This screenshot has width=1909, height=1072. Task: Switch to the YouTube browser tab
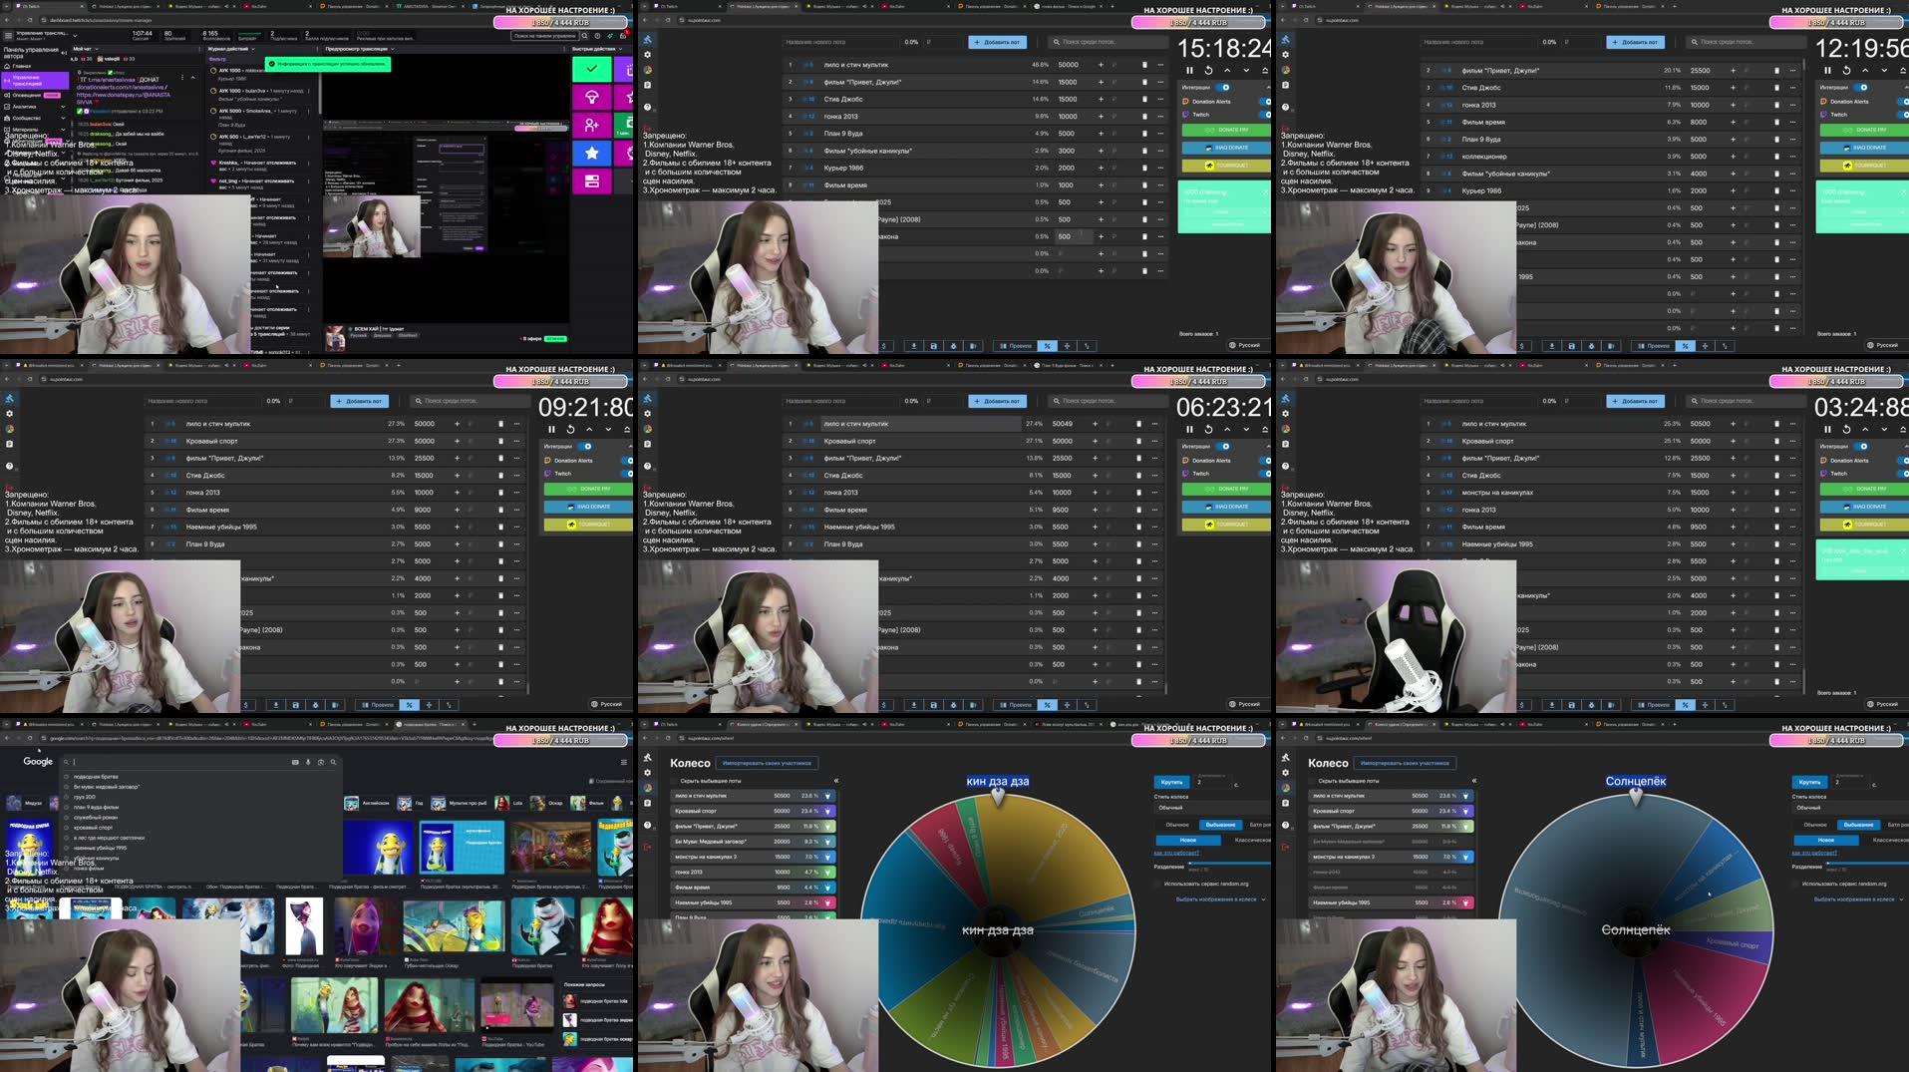[x=895, y=6]
